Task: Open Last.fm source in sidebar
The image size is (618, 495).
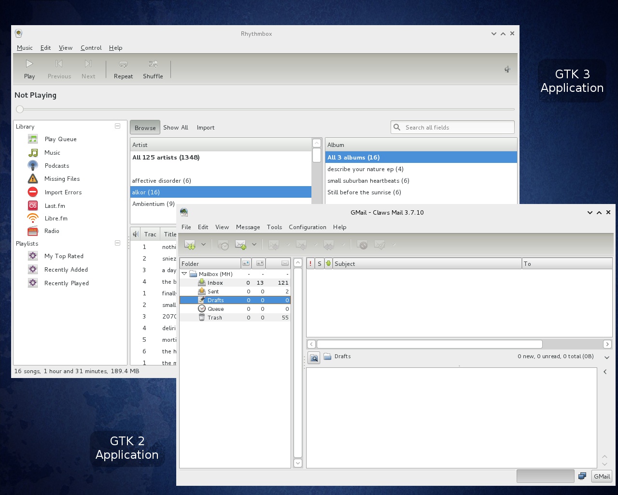Action: coord(55,206)
